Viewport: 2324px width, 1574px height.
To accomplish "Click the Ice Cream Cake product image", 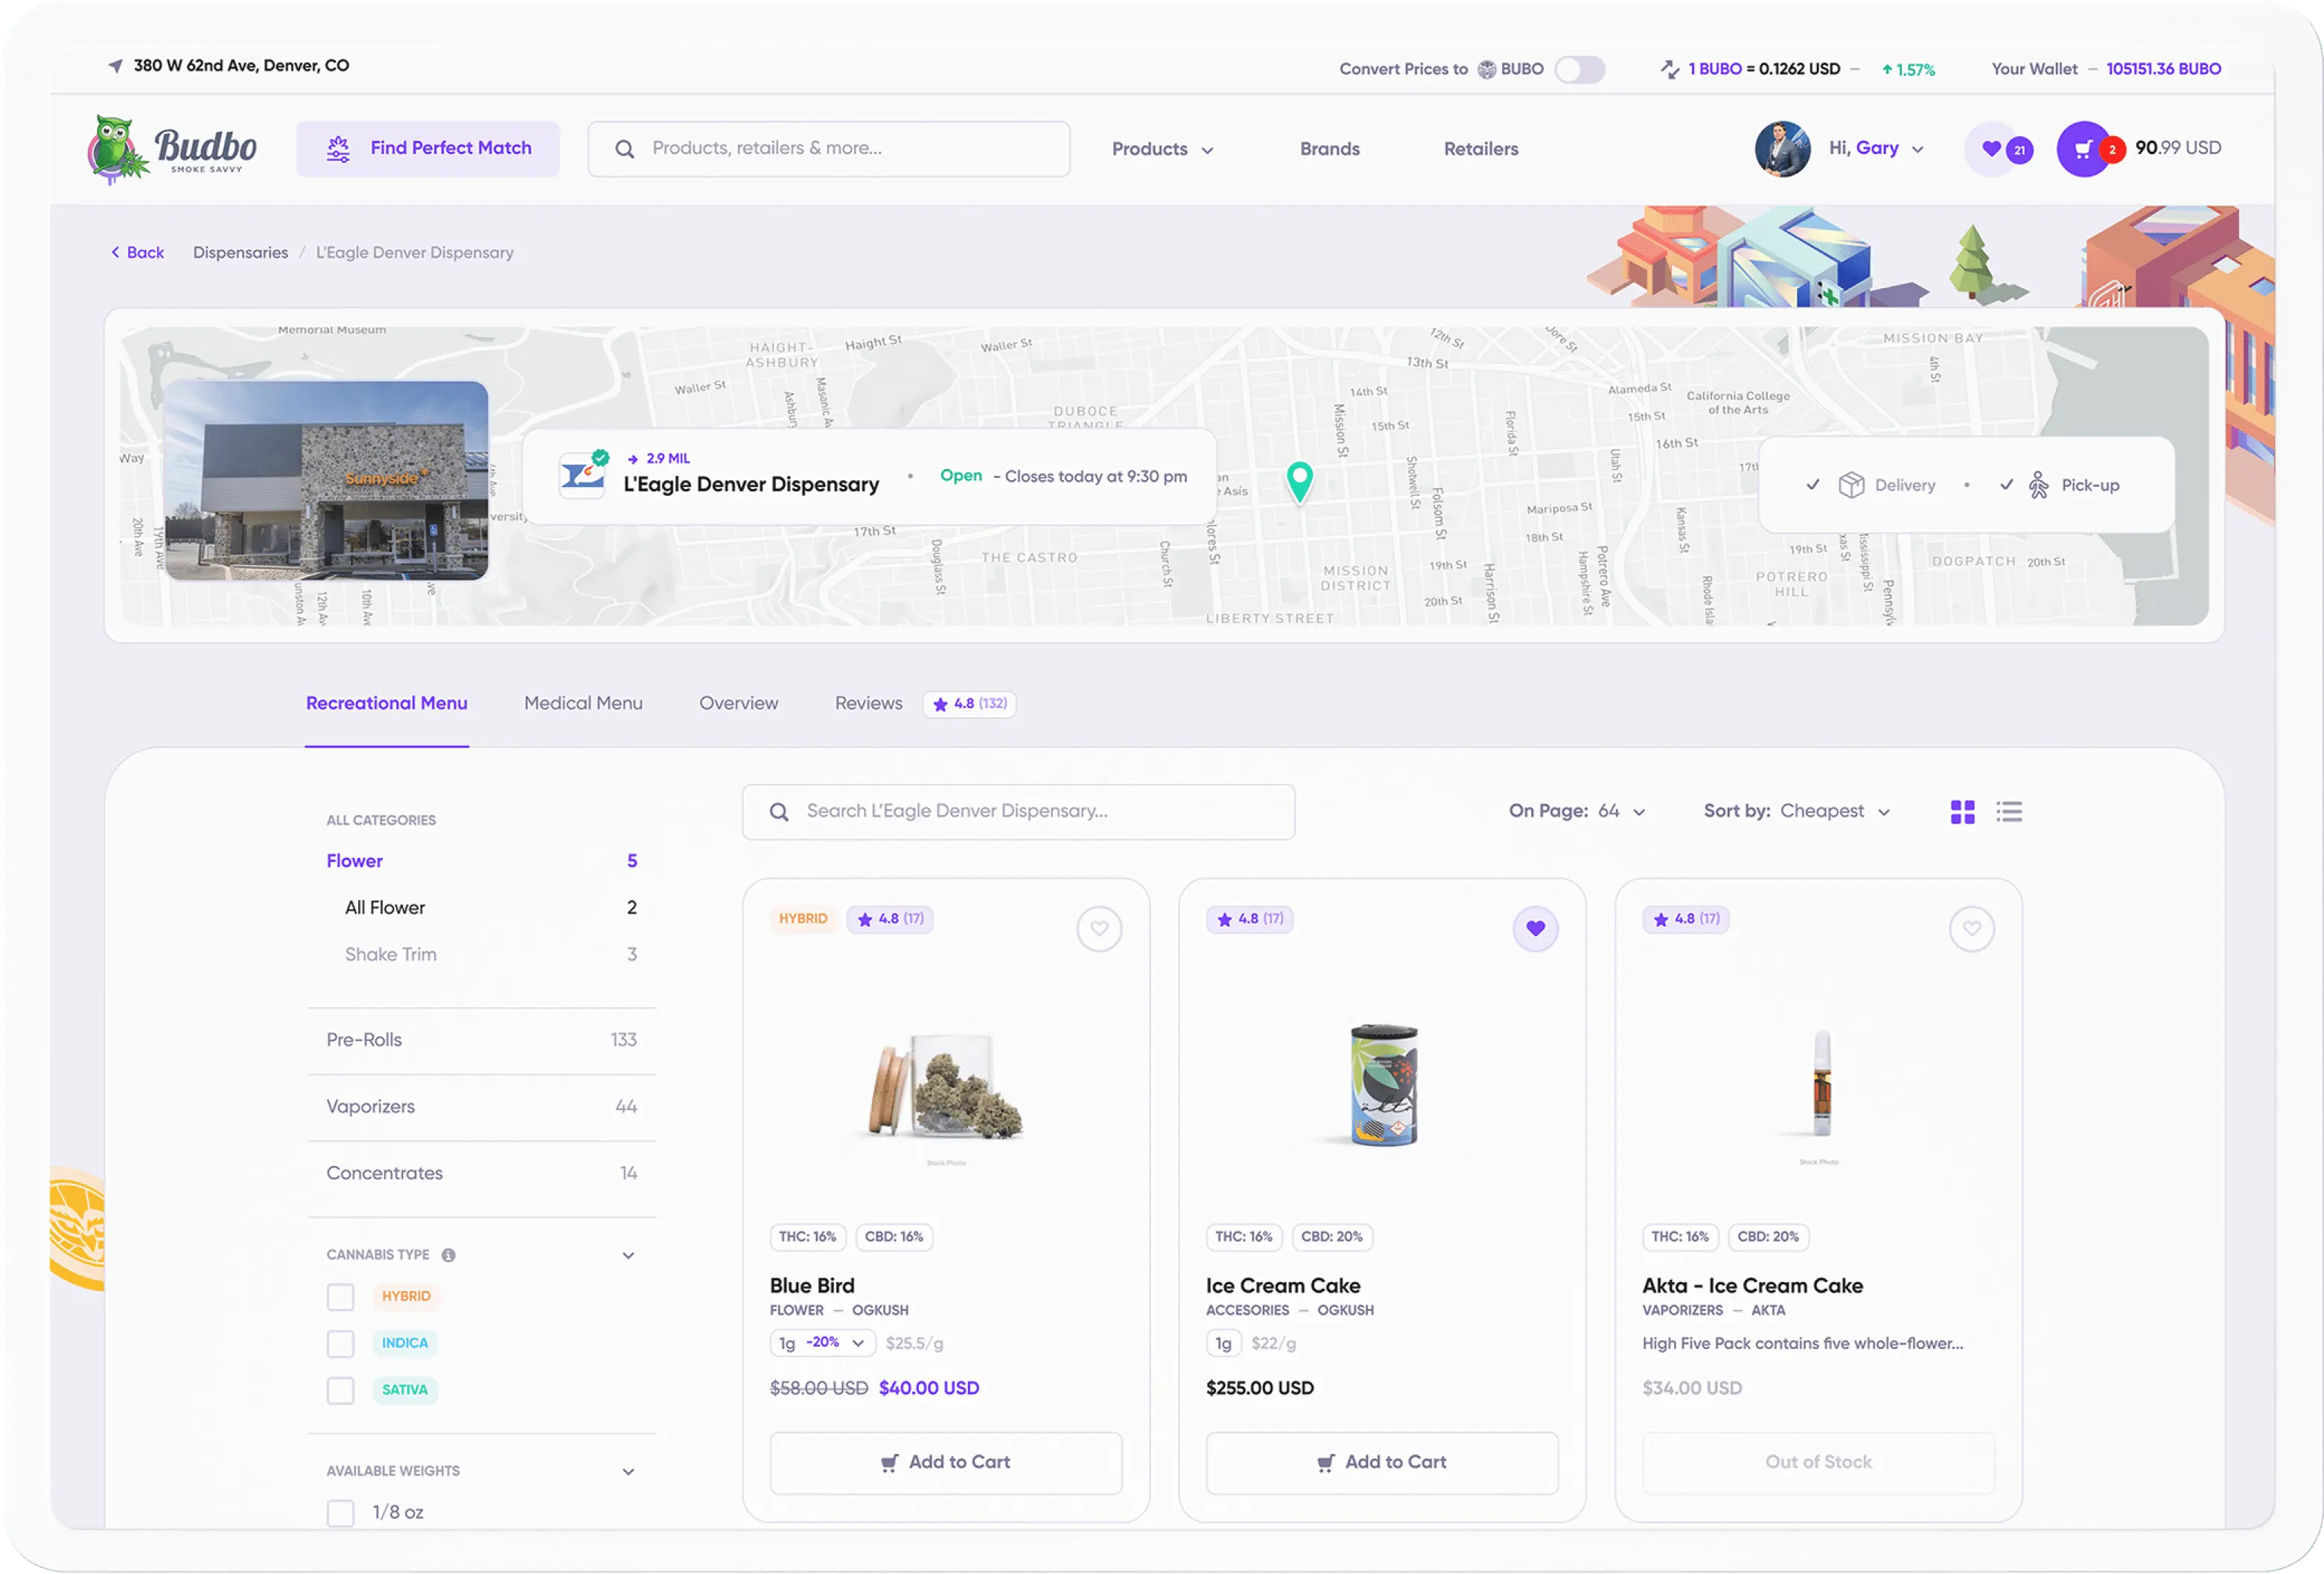I will coord(1384,1085).
